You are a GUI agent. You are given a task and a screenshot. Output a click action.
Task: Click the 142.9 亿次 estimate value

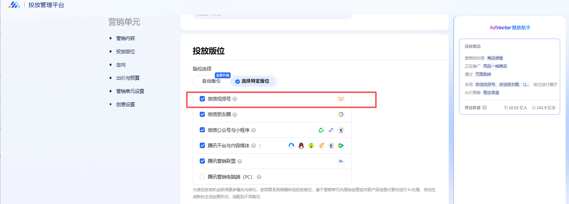tap(546, 108)
